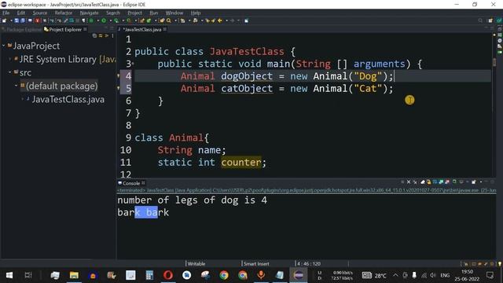Click the warning marker on line 5

click(119, 88)
